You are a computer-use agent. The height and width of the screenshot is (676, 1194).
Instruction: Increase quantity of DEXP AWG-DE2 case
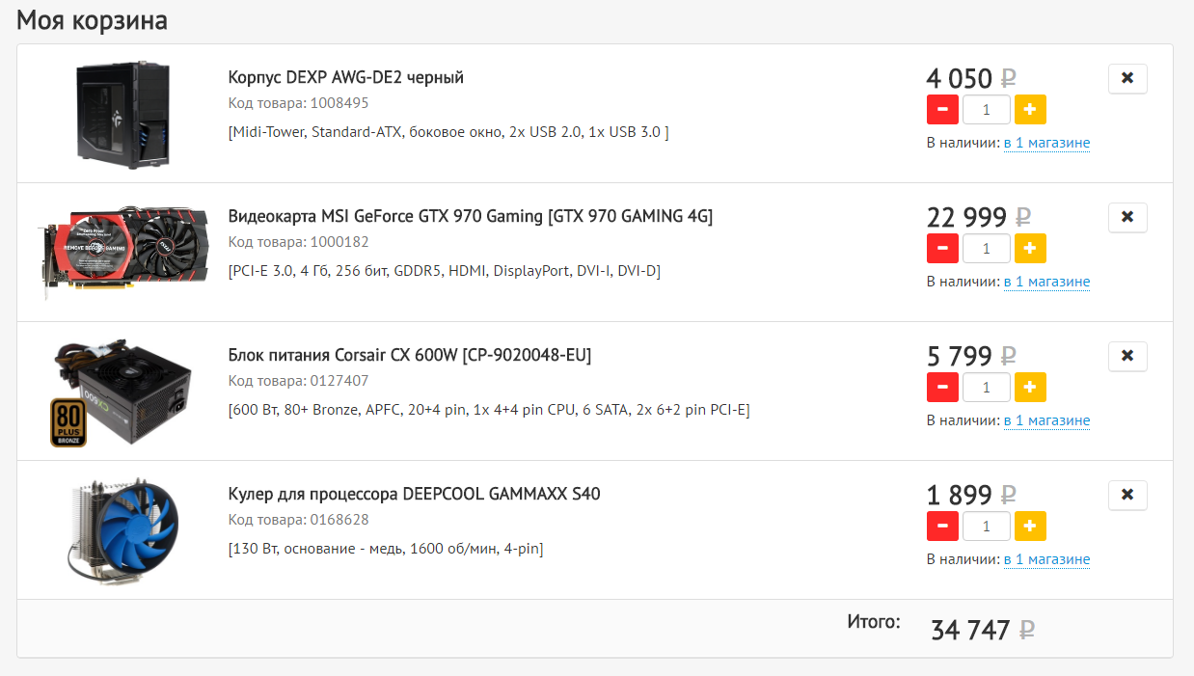[x=1030, y=110]
